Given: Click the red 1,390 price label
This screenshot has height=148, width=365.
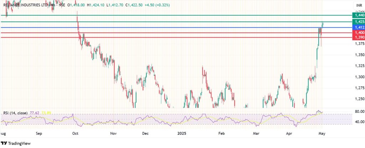Looking at the screenshot, I should [x=358, y=37].
